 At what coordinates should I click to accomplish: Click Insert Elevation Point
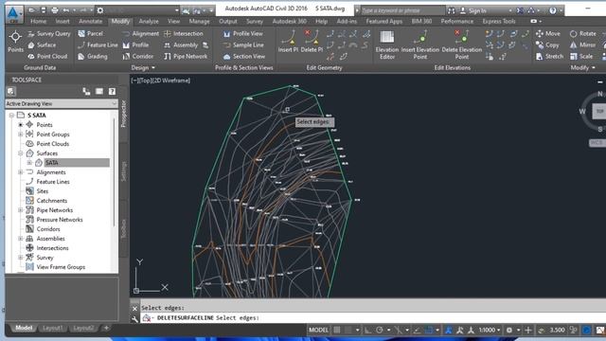pyautogui.click(x=420, y=45)
